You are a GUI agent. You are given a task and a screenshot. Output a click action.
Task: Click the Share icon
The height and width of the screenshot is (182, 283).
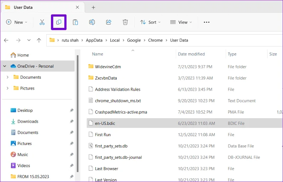pyautogui.click(x=109, y=22)
